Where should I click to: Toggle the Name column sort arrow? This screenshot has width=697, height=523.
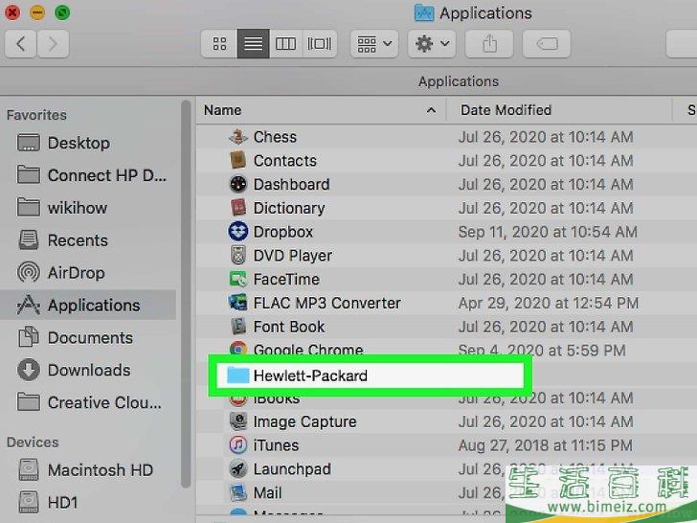[x=431, y=110]
